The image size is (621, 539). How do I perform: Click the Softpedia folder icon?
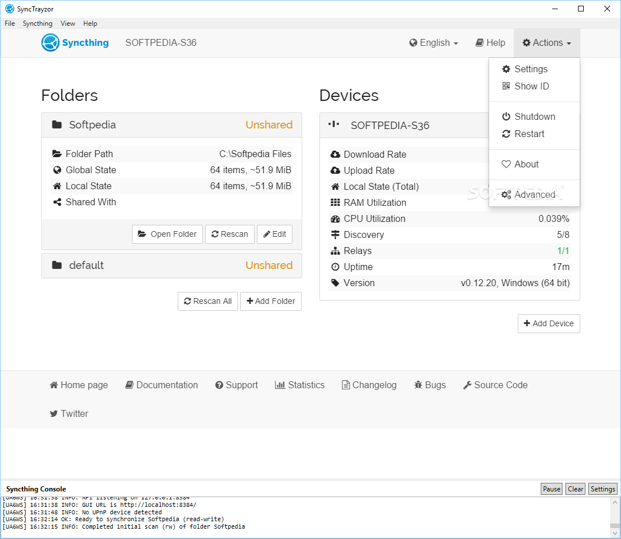point(57,125)
